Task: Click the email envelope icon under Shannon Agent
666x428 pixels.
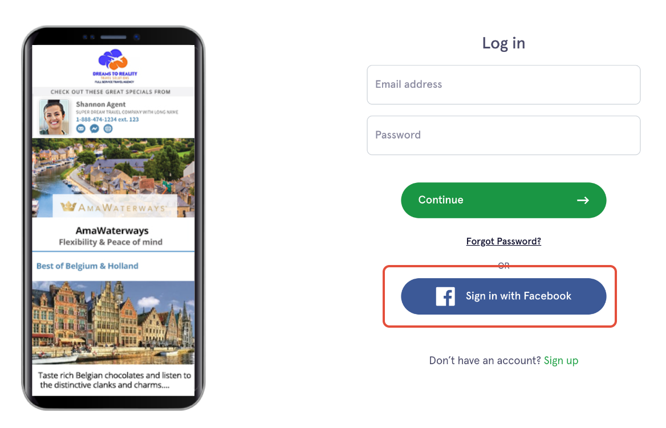Action: pyautogui.click(x=81, y=129)
